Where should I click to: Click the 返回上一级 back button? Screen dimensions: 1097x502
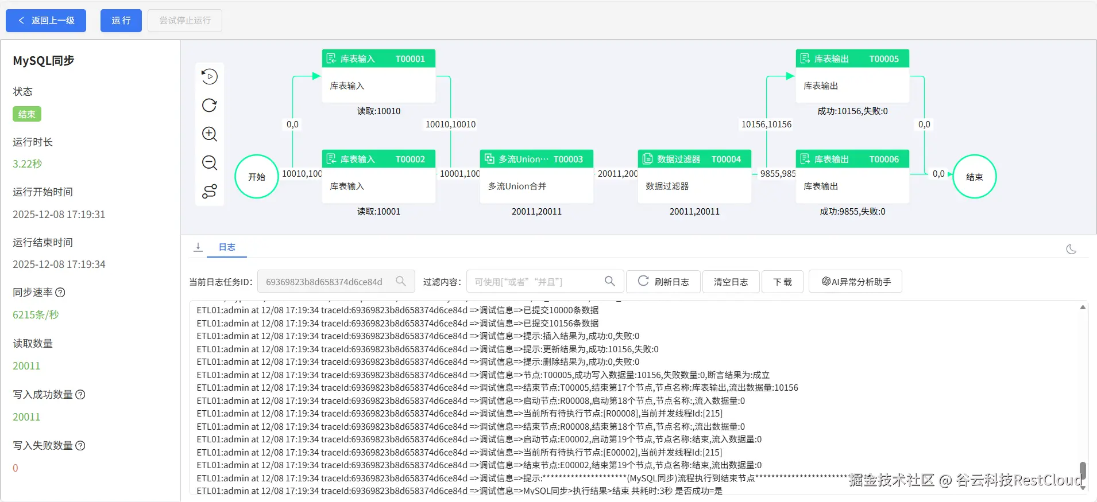[x=46, y=21]
